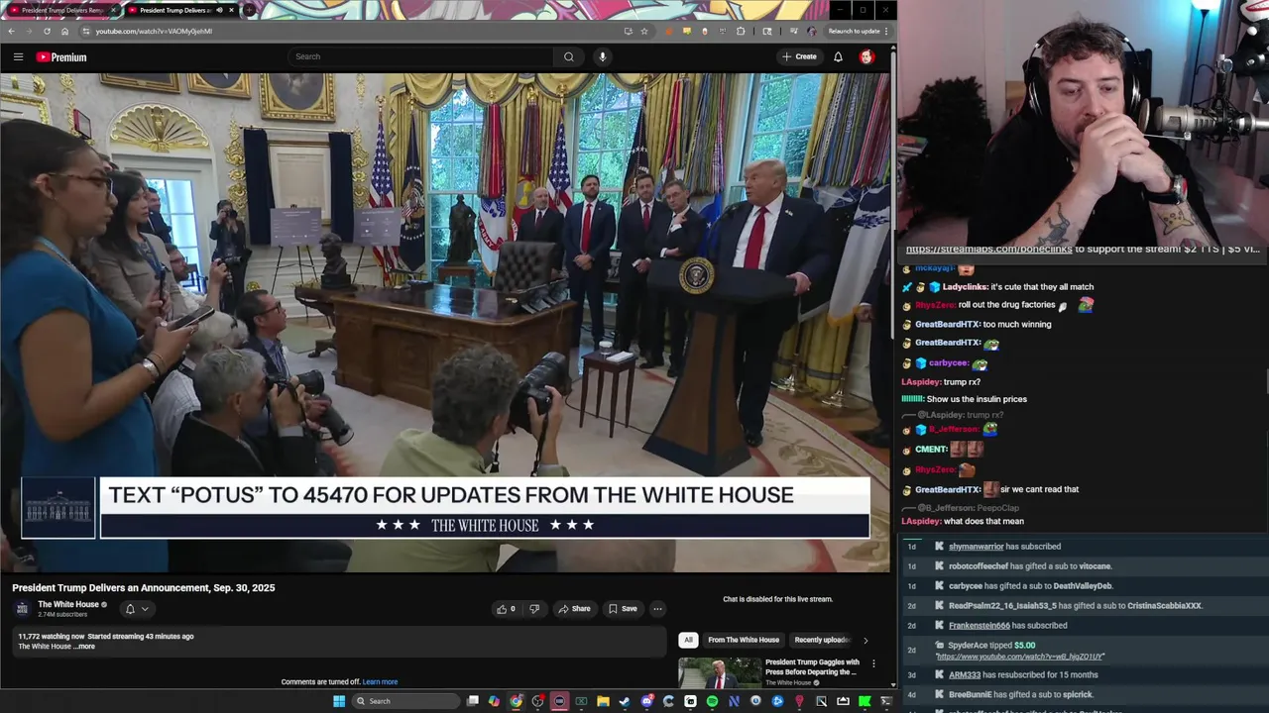This screenshot has width=1269, height=713.
Task: Reload the YouTube page
Action: coord(47,31)
